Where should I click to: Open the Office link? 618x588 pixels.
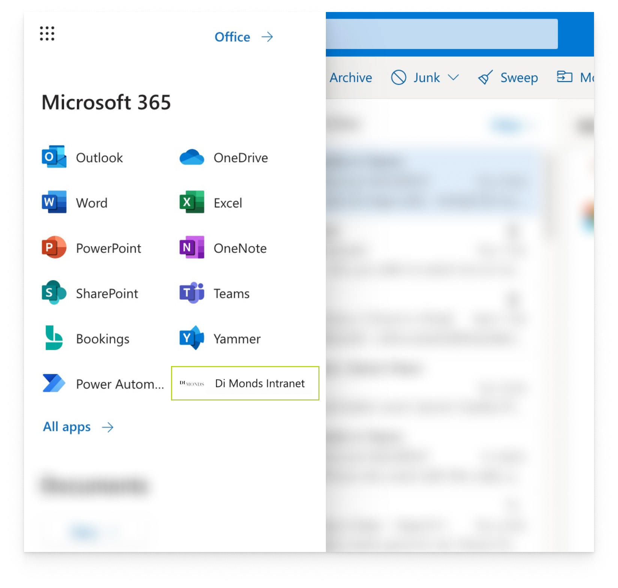(232, 37)
